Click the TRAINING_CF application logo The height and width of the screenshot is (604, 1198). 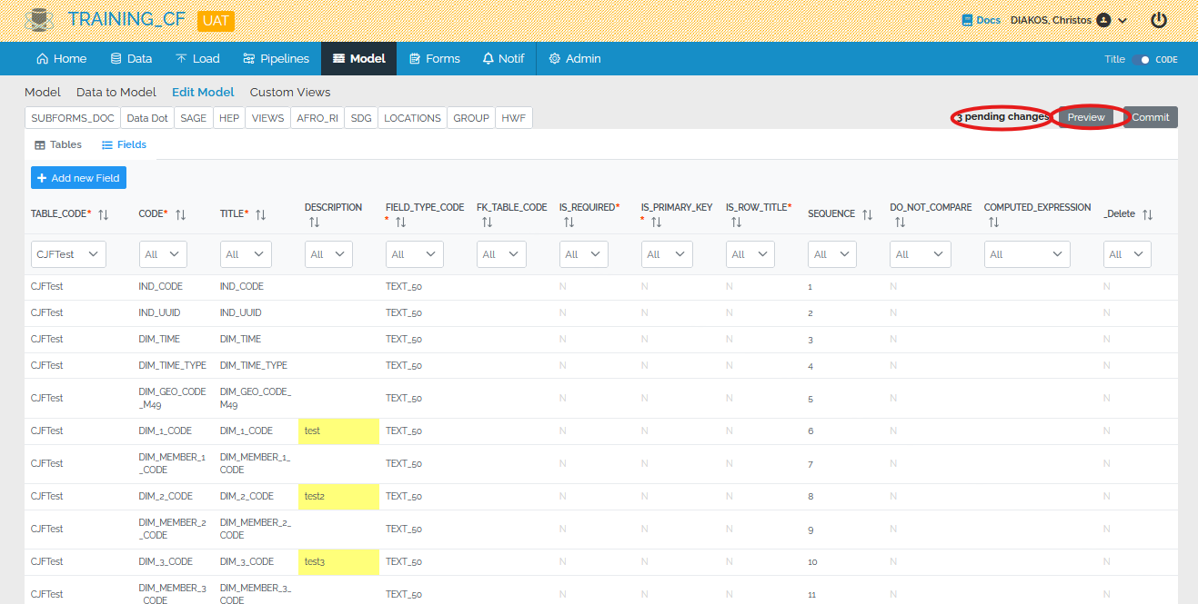point(38,20)
